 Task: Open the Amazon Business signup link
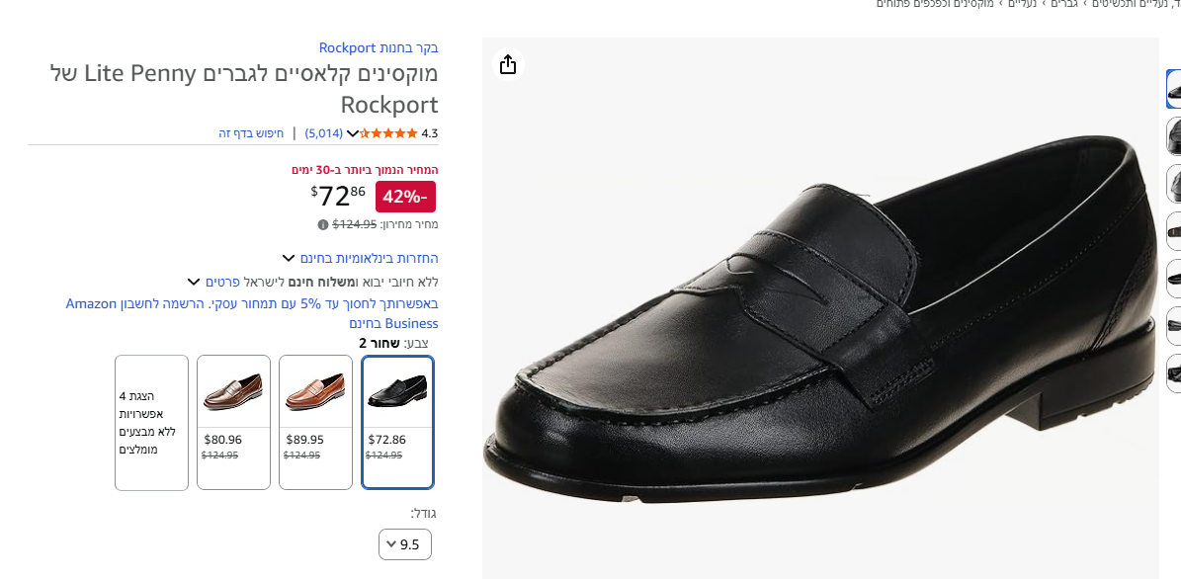(x=252, y=313)
